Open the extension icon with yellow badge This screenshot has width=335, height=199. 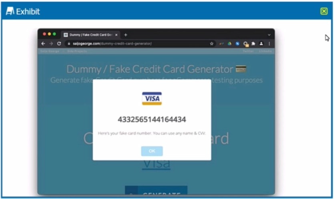coord(246,44)
